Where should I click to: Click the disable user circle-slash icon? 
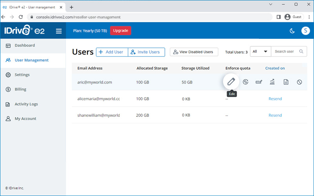(x=299, y=82)
